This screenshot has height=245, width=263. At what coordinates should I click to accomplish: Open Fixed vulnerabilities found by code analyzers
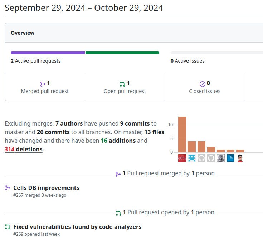tap(77, 227)
